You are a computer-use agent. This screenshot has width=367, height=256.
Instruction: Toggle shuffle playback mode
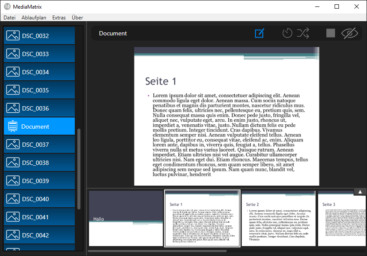click(303, 33)
